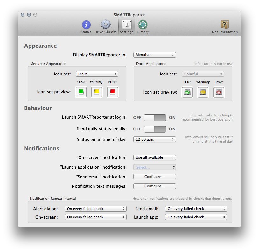Click the SMARTReporter window title
Image resolution: width=259 pixels, height=252 pixels.
[x=129, y=15]
